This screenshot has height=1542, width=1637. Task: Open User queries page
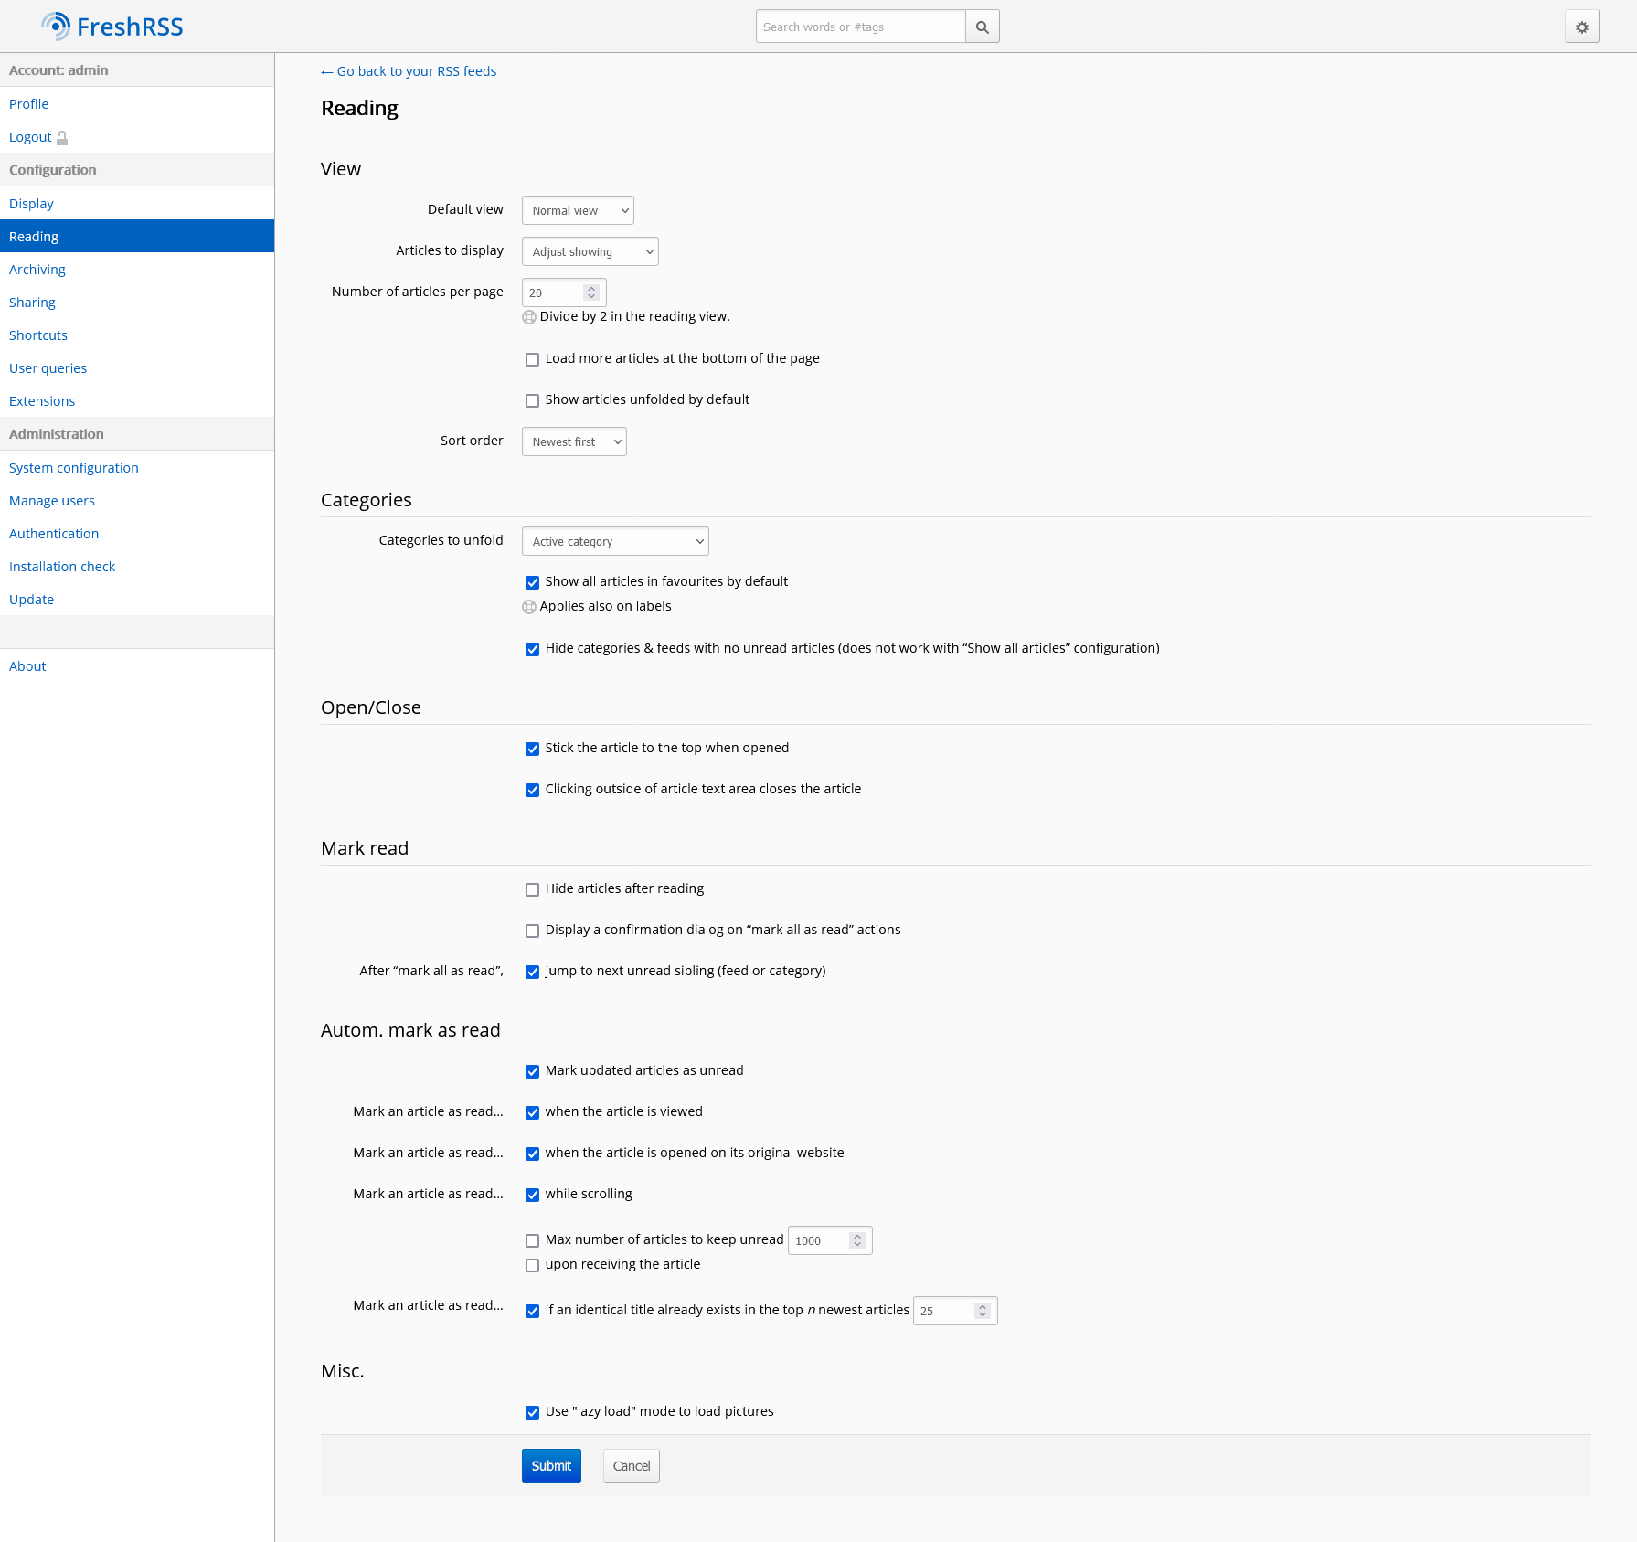pyautogui.click(x=137, y=368)
